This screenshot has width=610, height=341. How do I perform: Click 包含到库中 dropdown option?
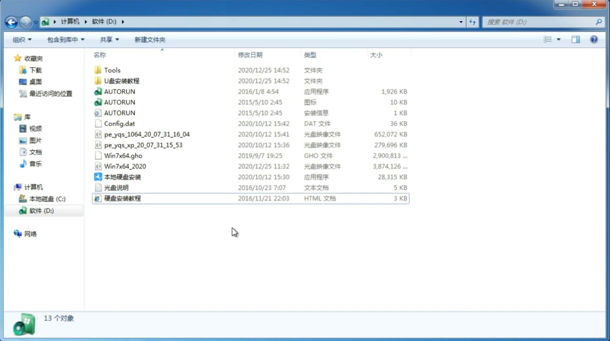tap(65, 39)
